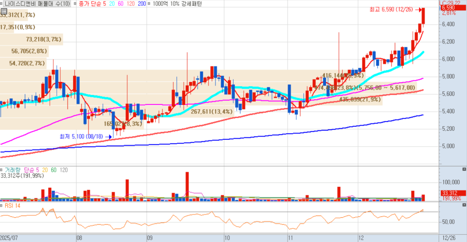The width and height of the screenshot is (467, 242).
Task: Click the volume 20 average legend
Action: [x=45, y=170]
